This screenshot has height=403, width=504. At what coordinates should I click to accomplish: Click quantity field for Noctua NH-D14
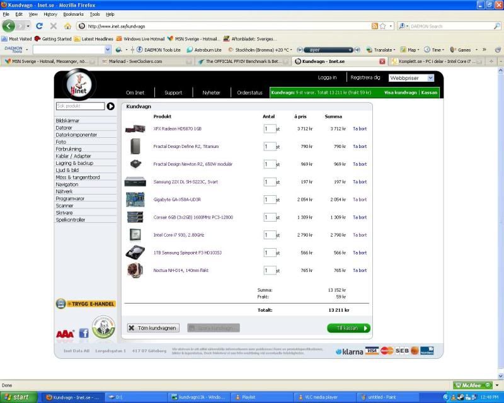(269, 270)
